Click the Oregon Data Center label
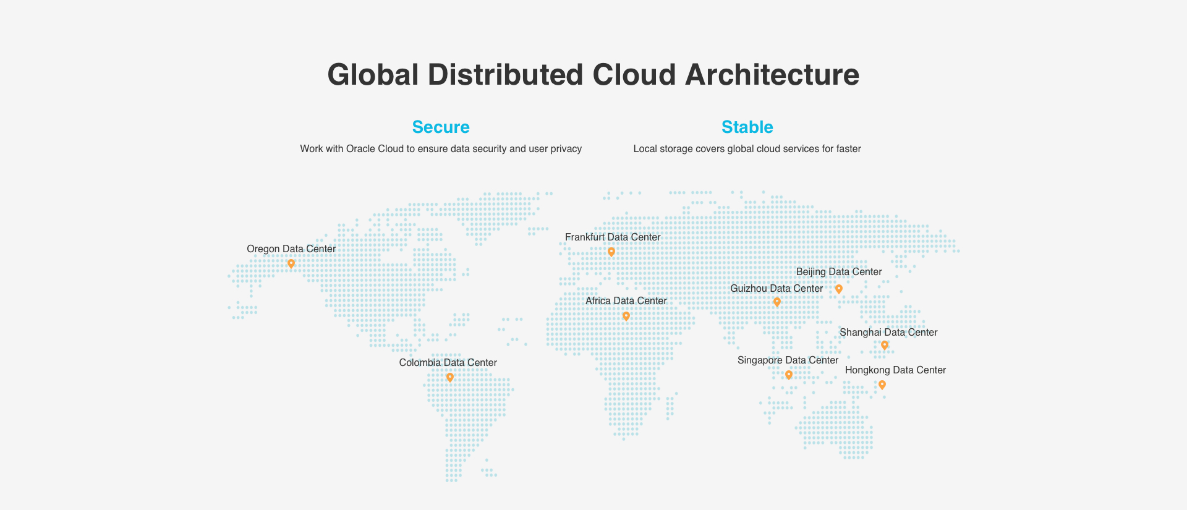Viewport: 1187px width, 510px height. click(x=291, y=249)
